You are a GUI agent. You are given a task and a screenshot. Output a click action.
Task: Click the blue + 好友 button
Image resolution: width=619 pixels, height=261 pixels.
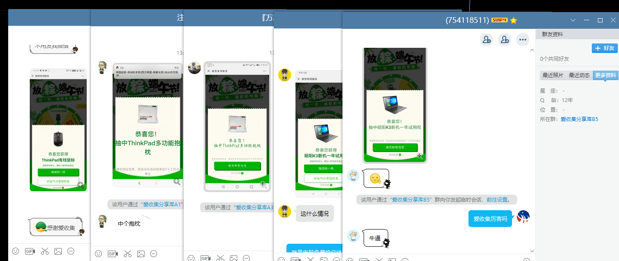[605, 48]
